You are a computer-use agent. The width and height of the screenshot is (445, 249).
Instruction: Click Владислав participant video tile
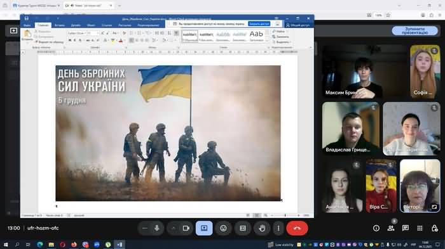tap(351, 129)
